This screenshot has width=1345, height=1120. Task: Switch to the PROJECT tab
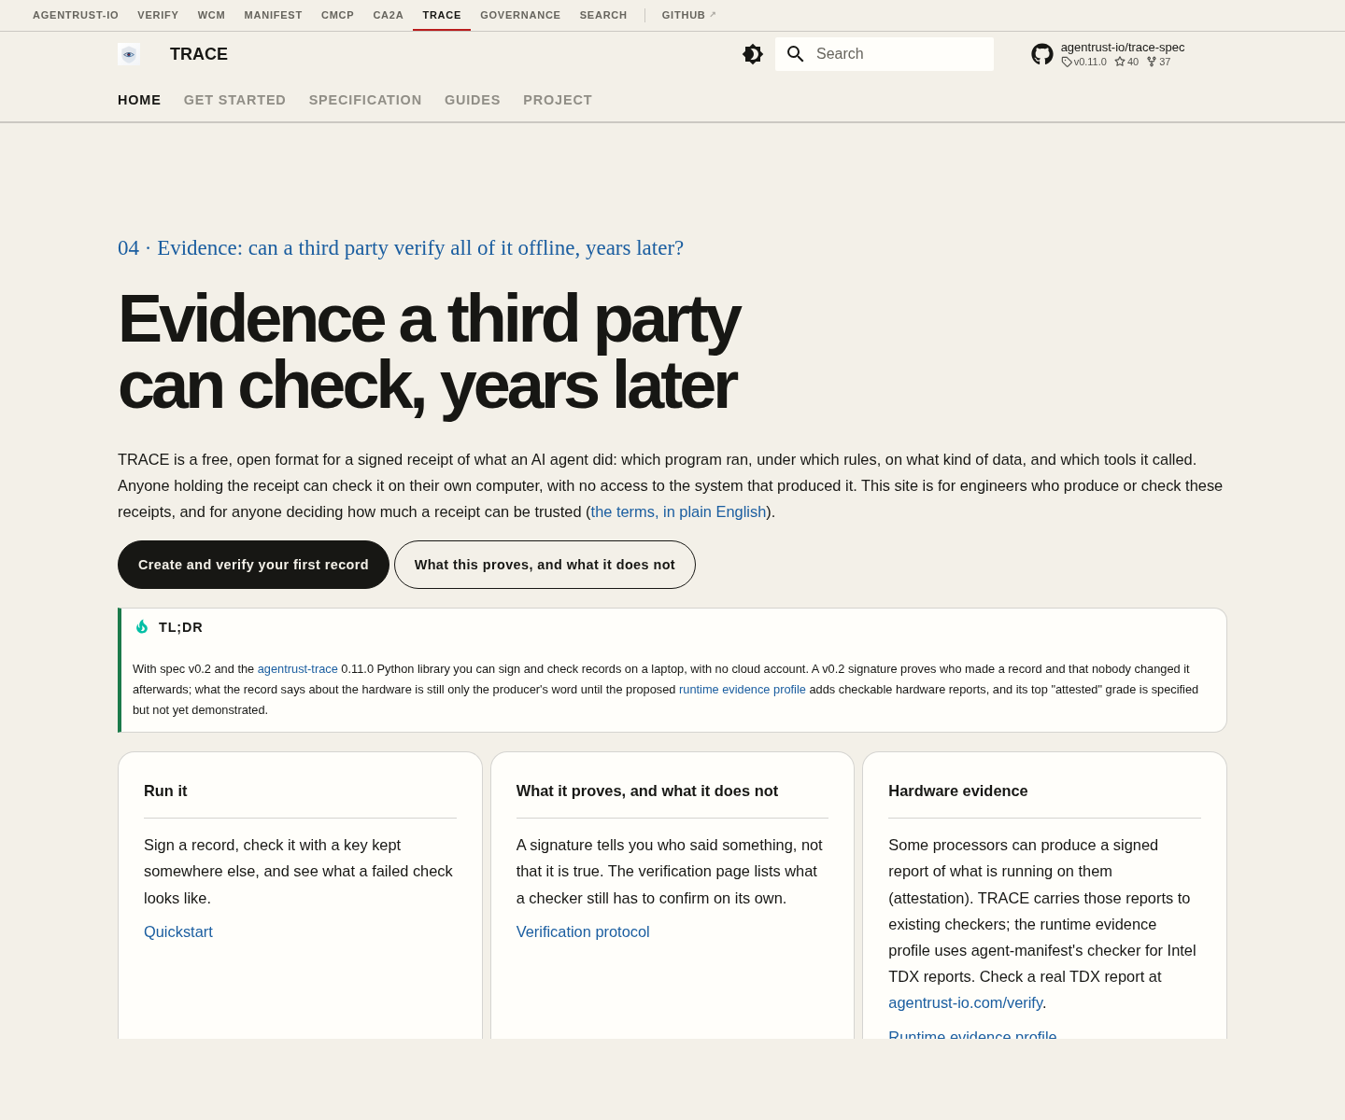(558, 100)
